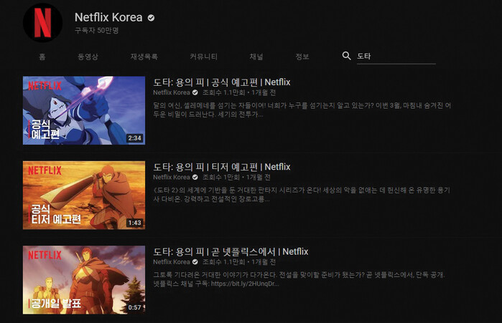Viewport: 502px width, 323px height.
Task: Click the title 도타: 용의 피 | 티저 예고편 | Netflix
Action: click(221, 167)
